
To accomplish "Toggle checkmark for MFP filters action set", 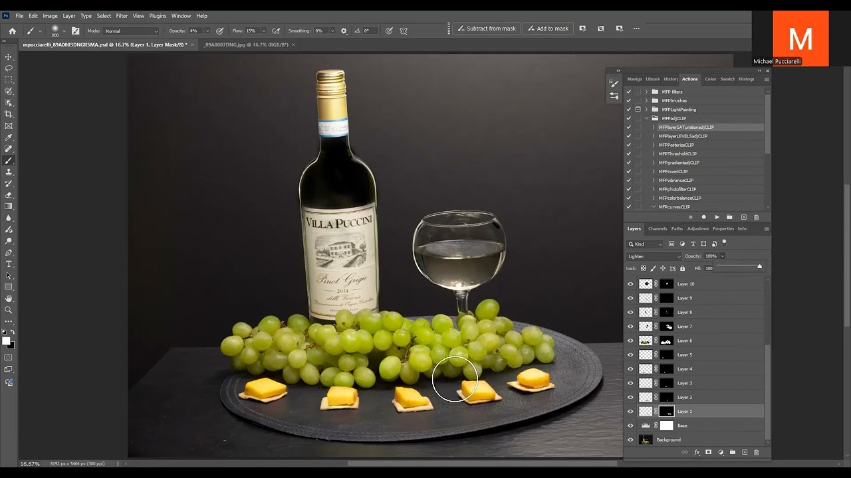I will click(x=629, y=92).
